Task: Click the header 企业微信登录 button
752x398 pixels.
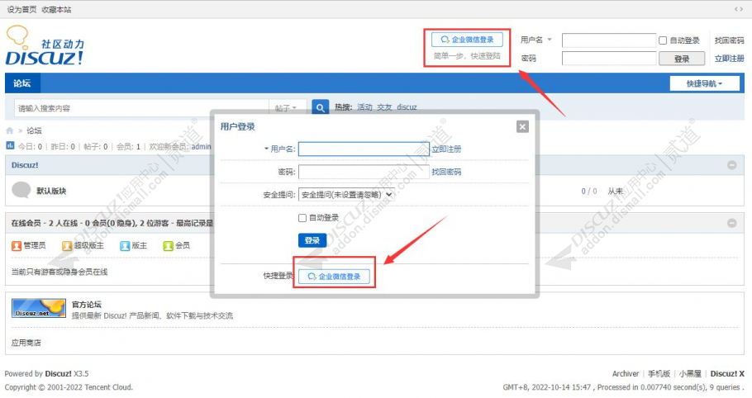Action: tap(467, 40)
